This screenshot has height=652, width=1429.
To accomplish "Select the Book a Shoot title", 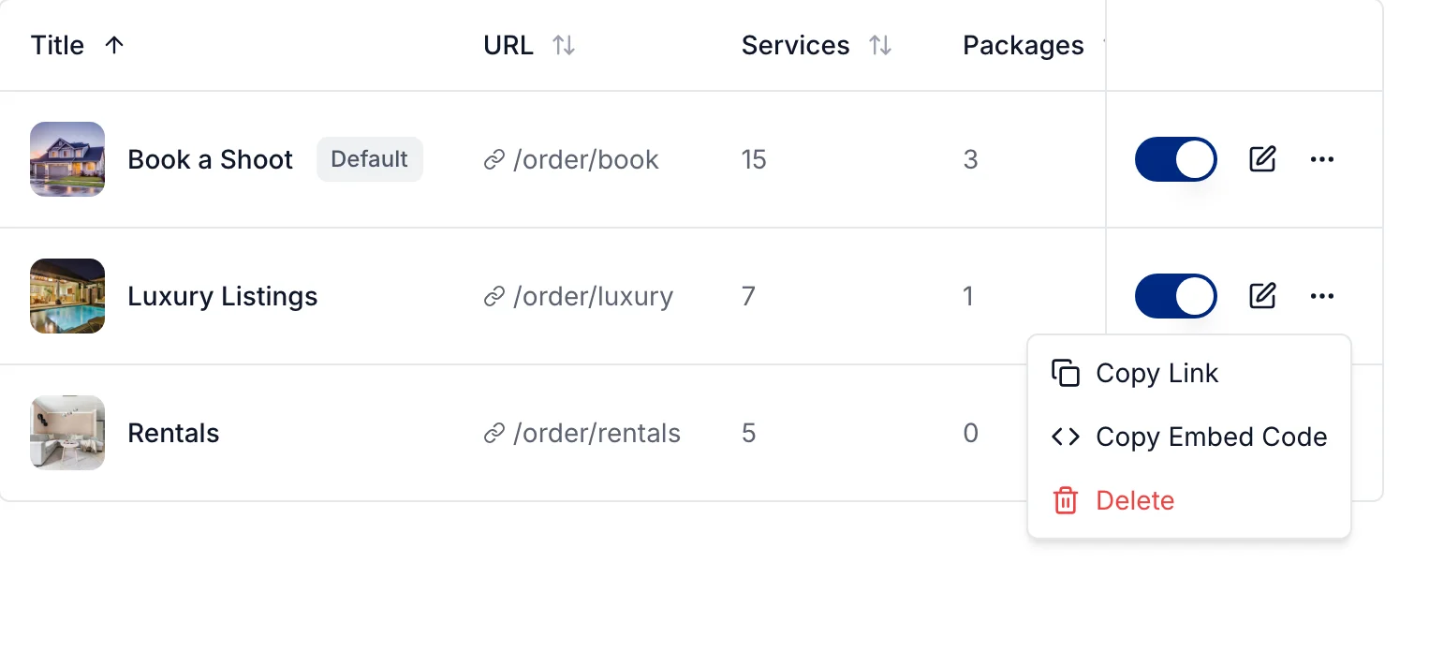I will [211, 160].
